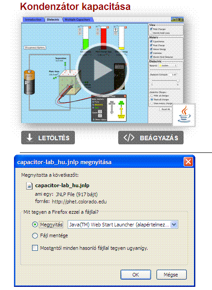The width and height of the screenshot is (212, 290).
Task: Play the capacitor simulation preview
Action: click(103, 70)
